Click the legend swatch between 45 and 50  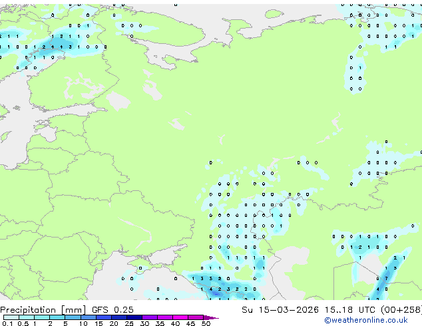[x=196, y=317]
